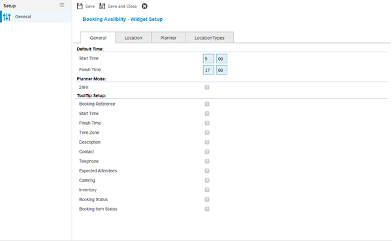Open the Planner tab

[x=169, y=38]
